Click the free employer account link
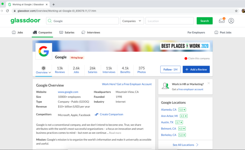245x150 pixels. pyautogui.click(x=191, y=89)
